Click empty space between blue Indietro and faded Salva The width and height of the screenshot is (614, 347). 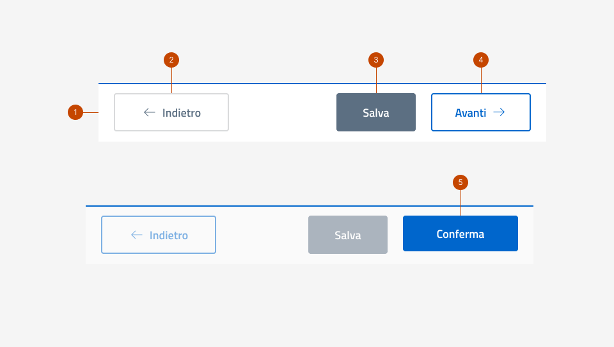(262, 235)
